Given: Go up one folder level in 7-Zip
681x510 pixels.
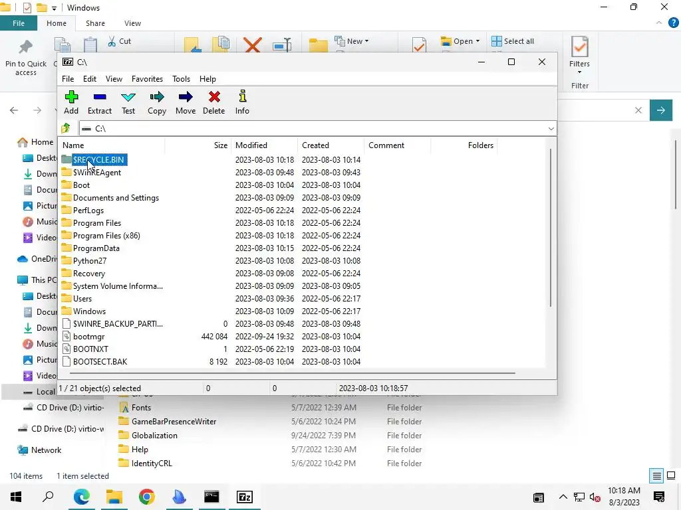Looking at the screenshot, I should (x=66, y=128).
